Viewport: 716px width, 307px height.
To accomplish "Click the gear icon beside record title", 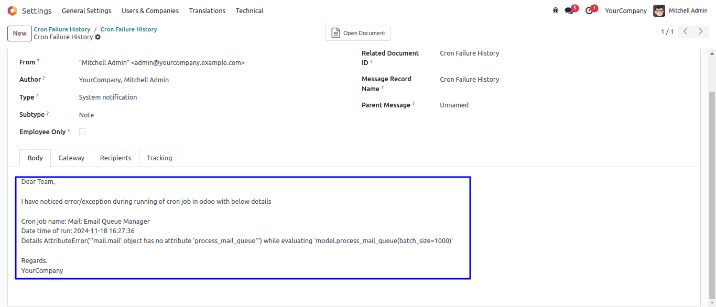I will coord(98,37).
